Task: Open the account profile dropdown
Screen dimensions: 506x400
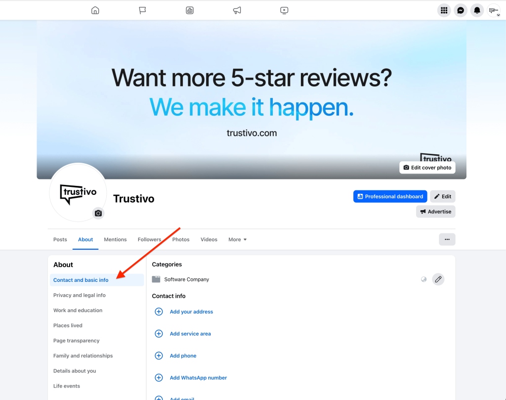Action: pos(494,10)
